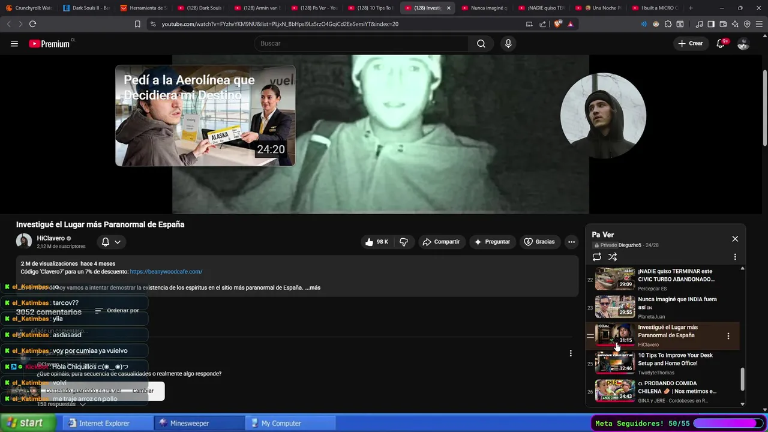Open the browser extensions puzzle icon

tap(668, 24)
